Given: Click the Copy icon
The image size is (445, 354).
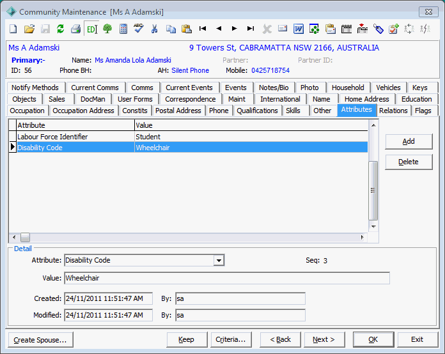Looking at the screenshot, I should click(x=171, y=29).
